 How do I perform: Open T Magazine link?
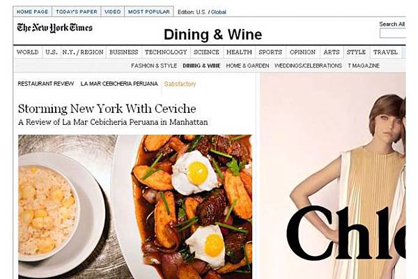pos(364,66)
